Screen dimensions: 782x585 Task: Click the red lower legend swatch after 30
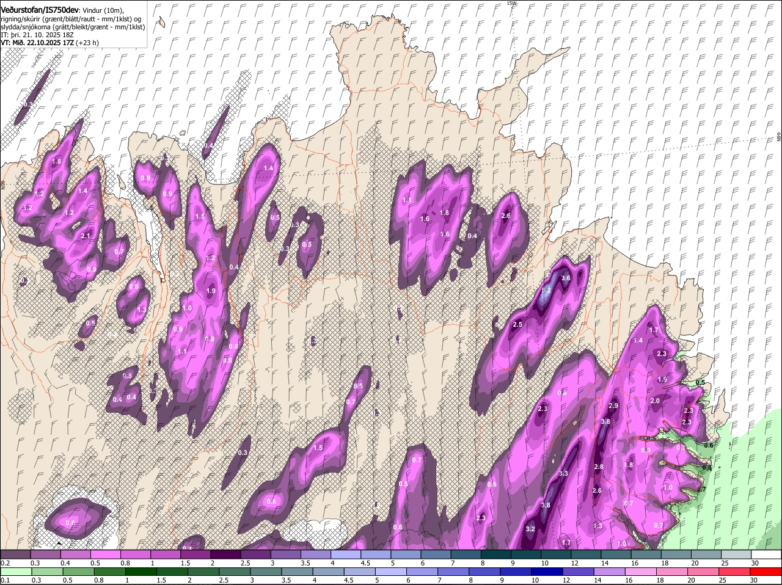767,572
